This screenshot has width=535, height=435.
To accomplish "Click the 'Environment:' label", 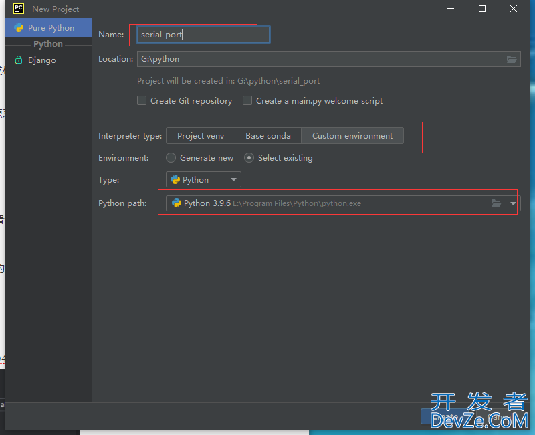I will tap(124, 158).
